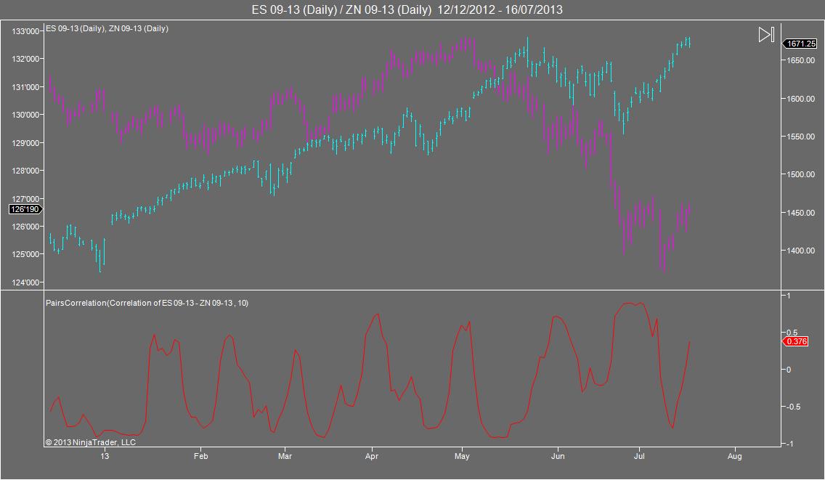Click the PairsCorrelation indicator label

click(x=147, y=303)
